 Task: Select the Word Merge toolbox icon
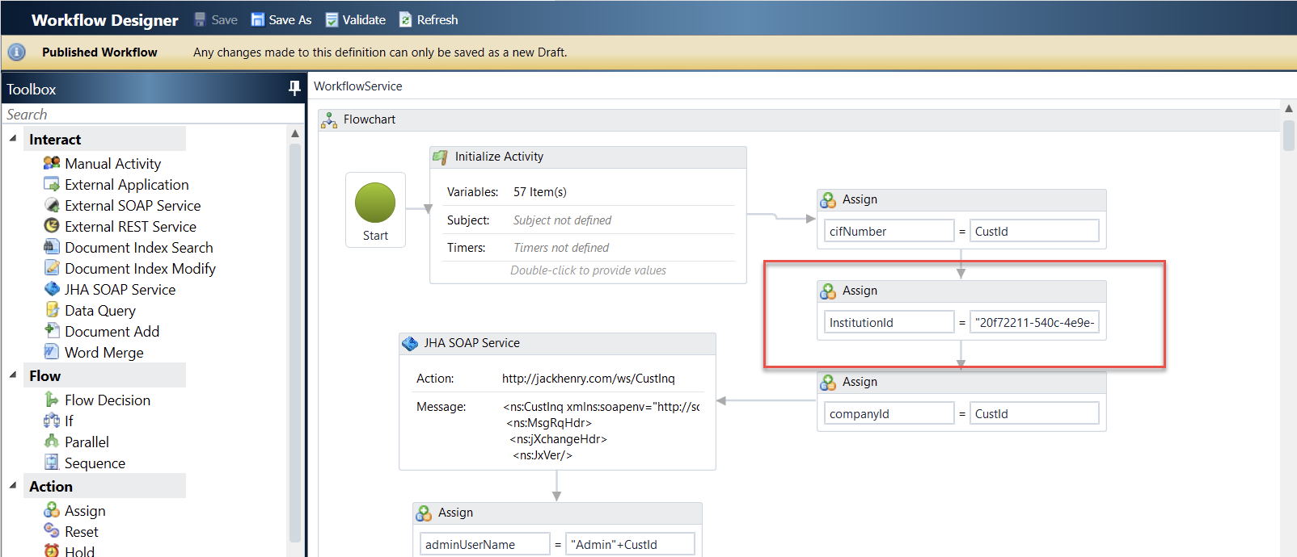[52, 352]
